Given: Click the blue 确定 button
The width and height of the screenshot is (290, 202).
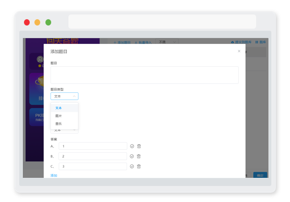Looking at the screenshot, I should pos(260,175).
